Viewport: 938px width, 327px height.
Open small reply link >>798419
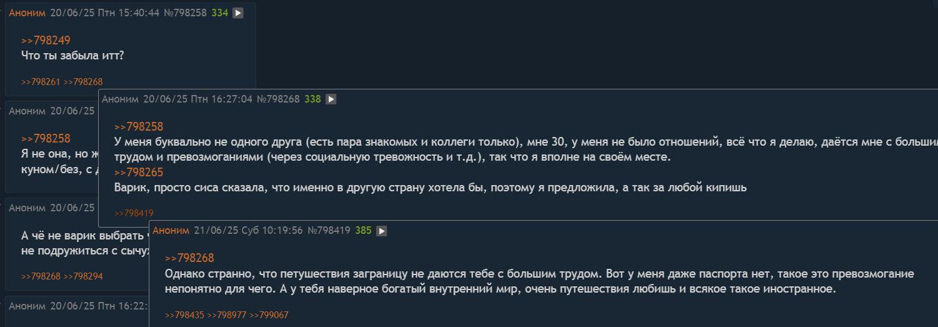coord(134,213)
